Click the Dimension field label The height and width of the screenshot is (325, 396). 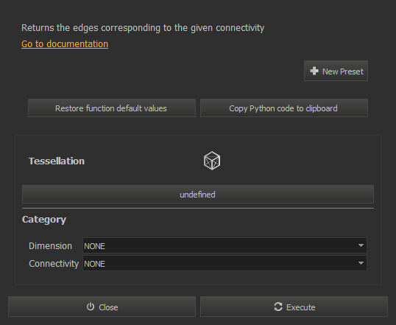[50, 246]
